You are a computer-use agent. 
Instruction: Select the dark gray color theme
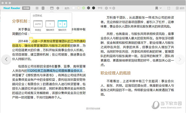point(88,8)
